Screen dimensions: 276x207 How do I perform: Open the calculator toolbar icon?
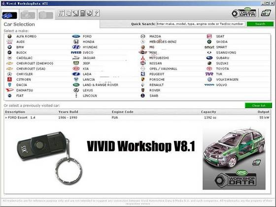83,13
